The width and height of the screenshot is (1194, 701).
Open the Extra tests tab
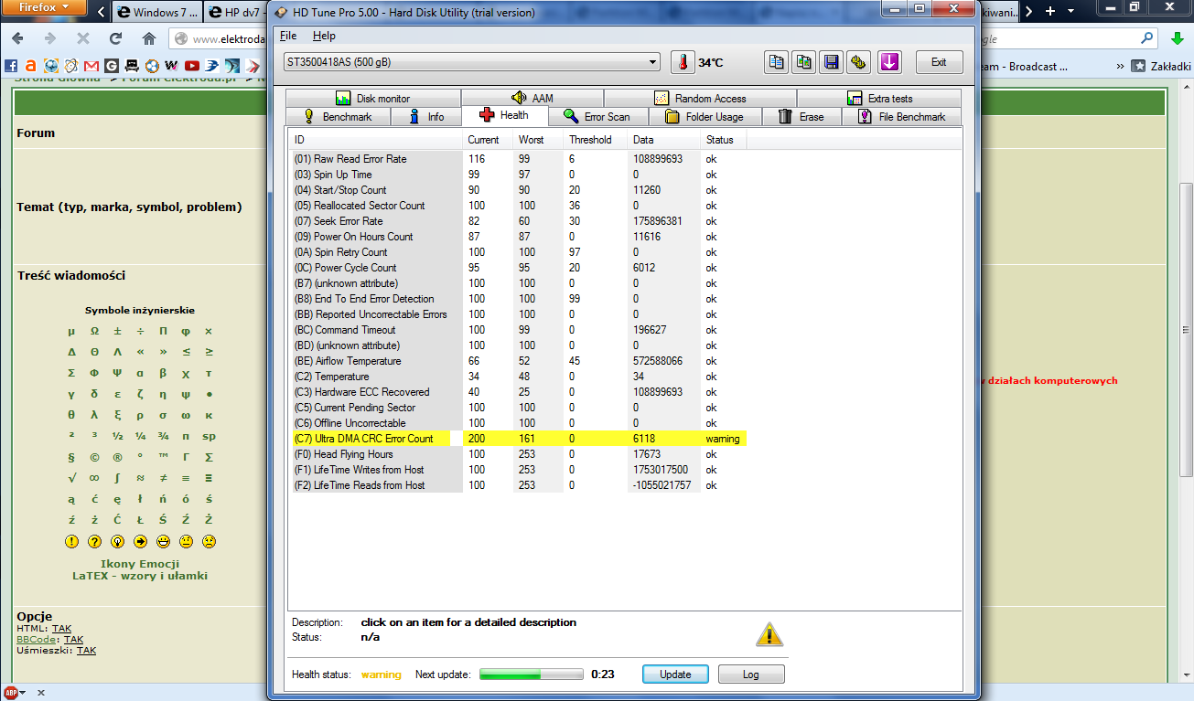(x=880, y=99)
